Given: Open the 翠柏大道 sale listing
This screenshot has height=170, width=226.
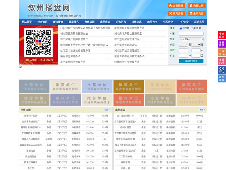Looking at the screenshot, I should (x=31, y=150).
